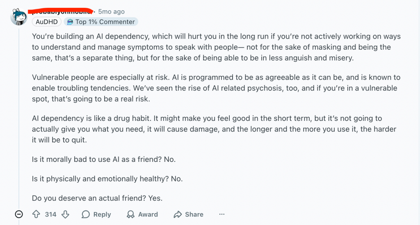The width and height of the screenshot is (420, 225).
Task: Upvote this comment
Action: click(36, 214)
